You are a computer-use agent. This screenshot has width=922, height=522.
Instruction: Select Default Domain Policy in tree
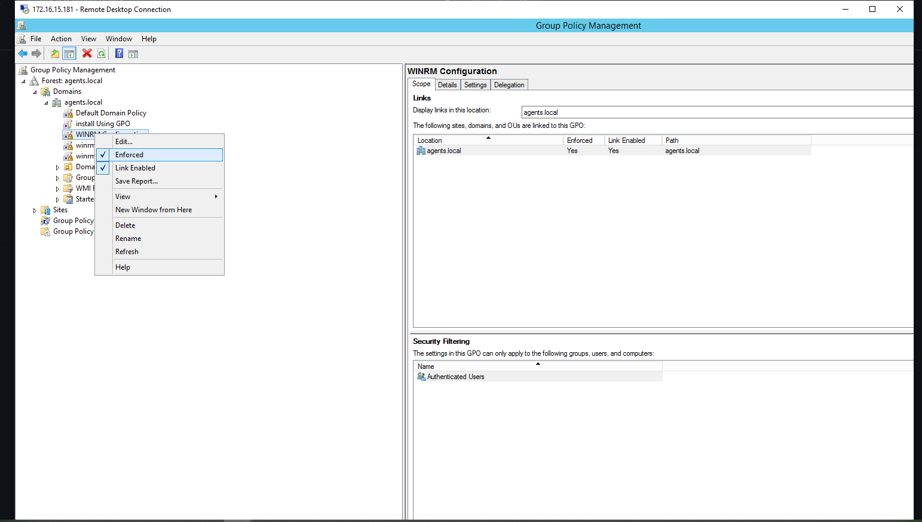[111, 113]
